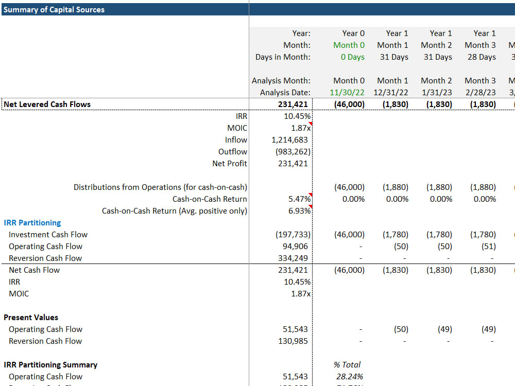This screenshot has height=386, width=515.
Task: Select Cash-on-Cash Return value 5.47%
Action: (x=299, y=199)
